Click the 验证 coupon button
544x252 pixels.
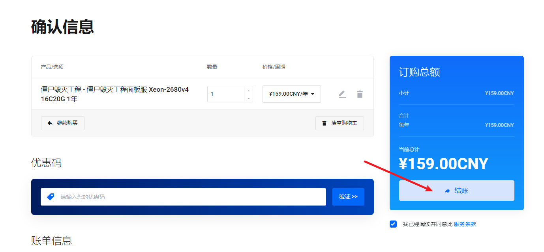tap(348, 196)
